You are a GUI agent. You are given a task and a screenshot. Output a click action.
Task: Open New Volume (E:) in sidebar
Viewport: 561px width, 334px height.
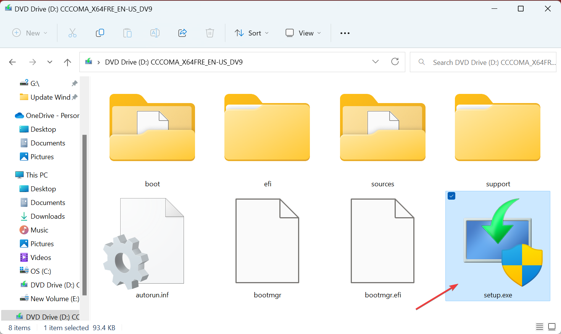tap(49, 299)
